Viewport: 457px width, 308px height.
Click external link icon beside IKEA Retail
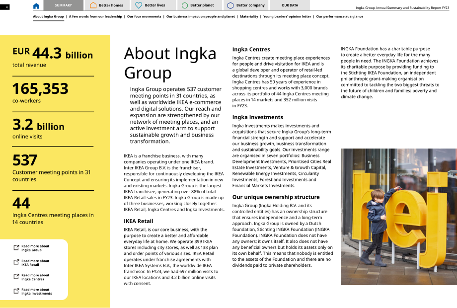[16, 262]
